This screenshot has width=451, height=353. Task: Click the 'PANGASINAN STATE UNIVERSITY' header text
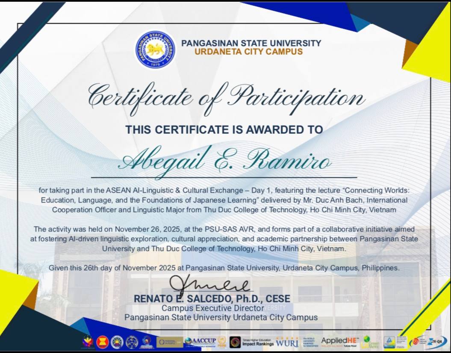click(251, 43)
